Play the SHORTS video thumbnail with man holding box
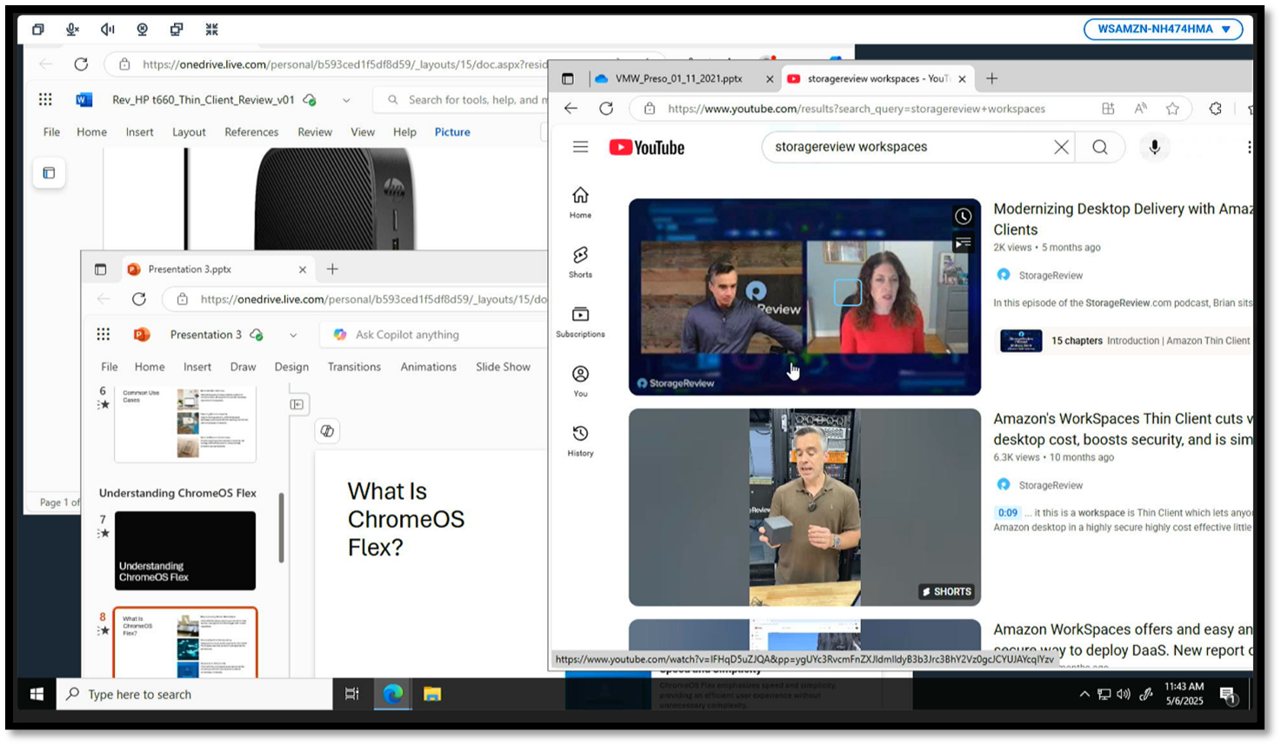 (x=804, y=508)
